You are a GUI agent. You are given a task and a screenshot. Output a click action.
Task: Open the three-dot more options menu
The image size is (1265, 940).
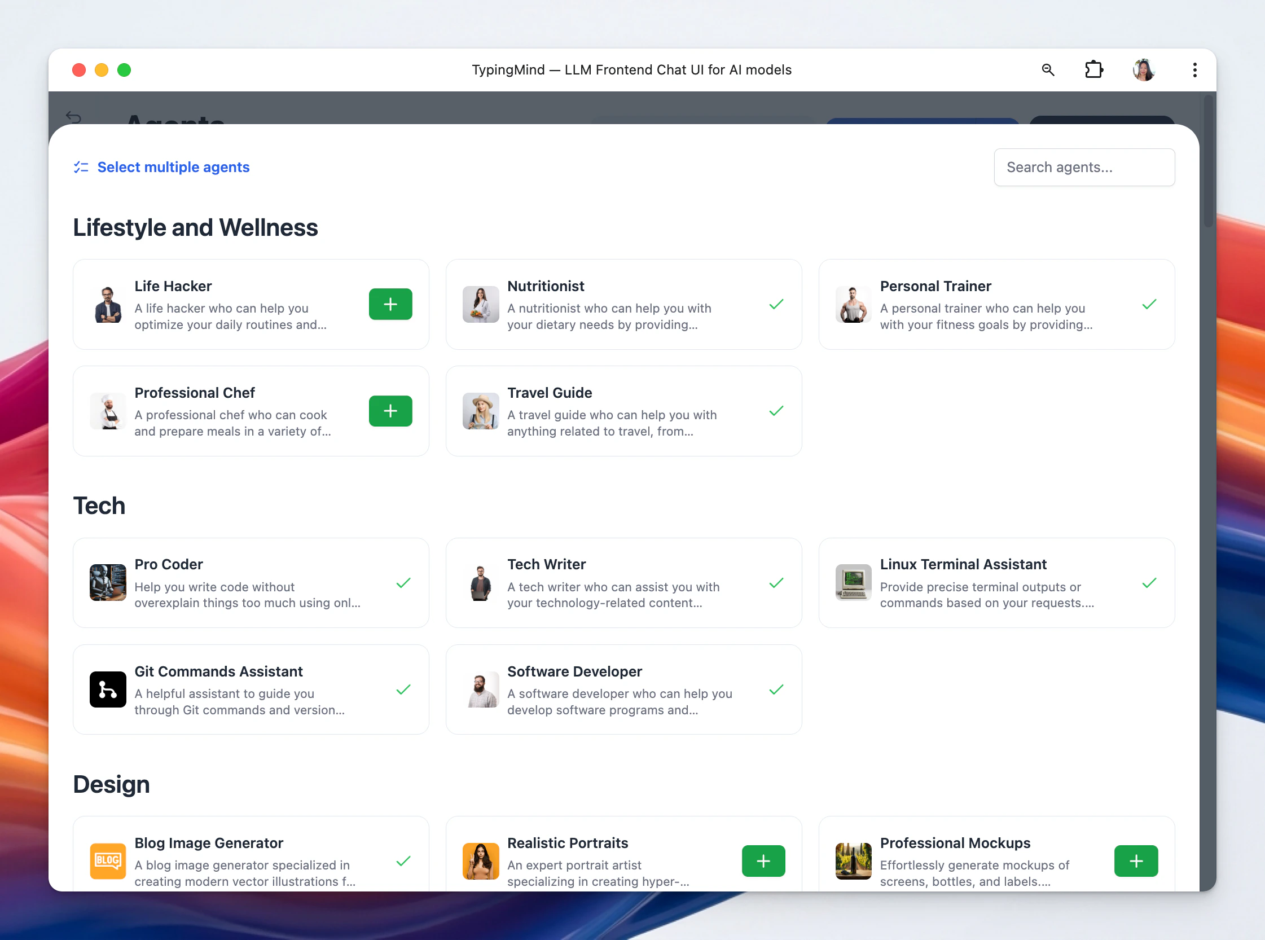coord(1194,70)
